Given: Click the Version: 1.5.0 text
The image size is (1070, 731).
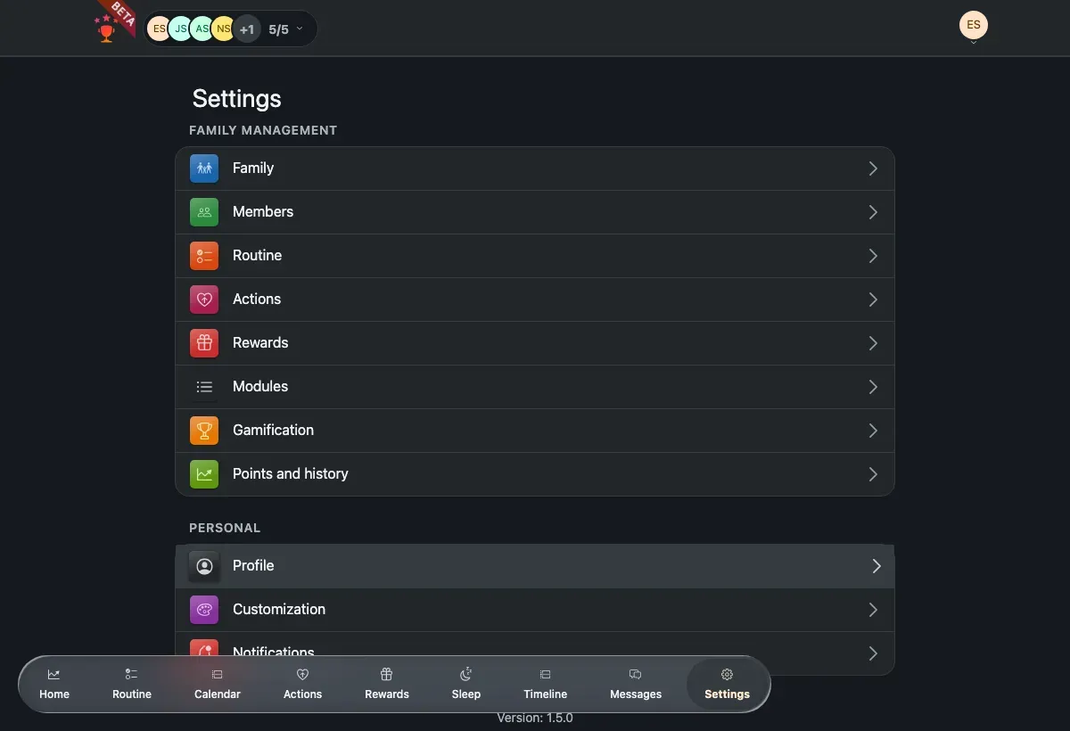Looking at the screenshot, I should (535, 718).
